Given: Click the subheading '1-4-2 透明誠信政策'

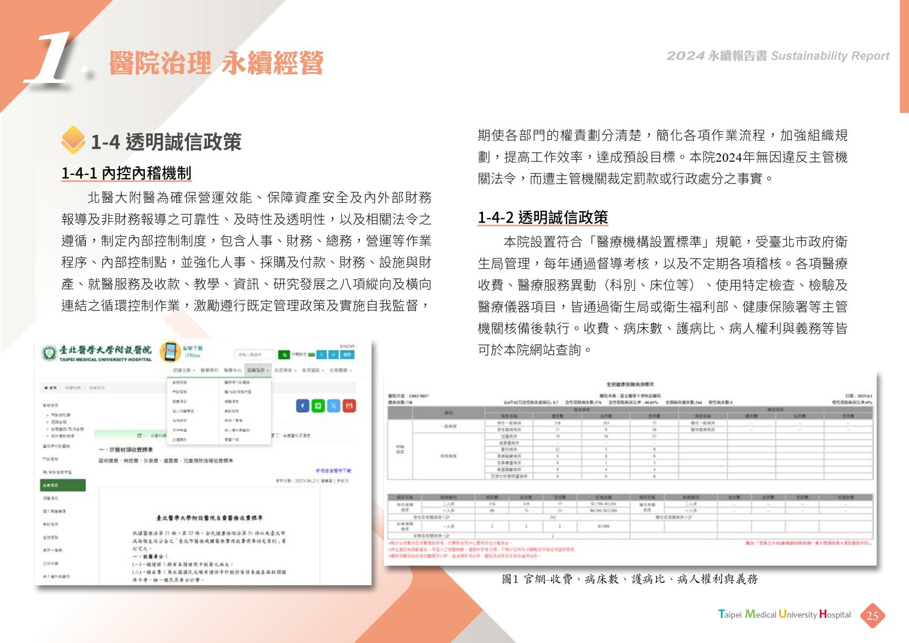Looking at the screenshot, I should tap(543, 218).
